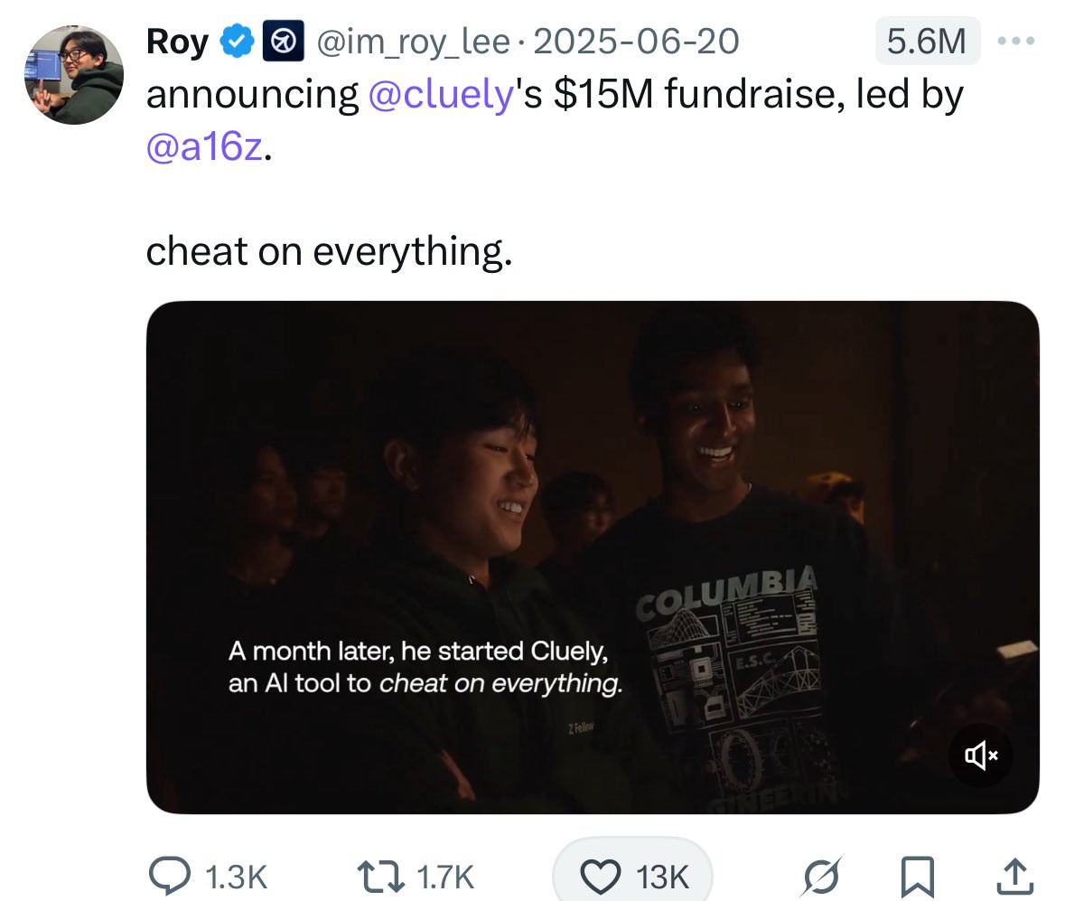Unmute the video with the speaker icon
Image resolution: width=1065 pixels, height=901 pixels.
pyautogui.click(x=981, y=755)
